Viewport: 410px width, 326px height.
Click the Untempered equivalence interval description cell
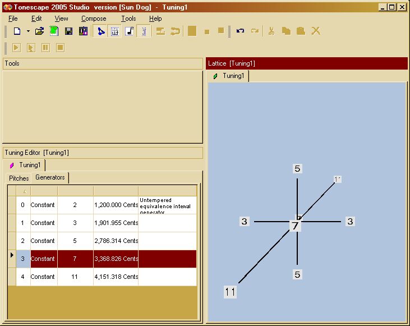pos(167,205)
